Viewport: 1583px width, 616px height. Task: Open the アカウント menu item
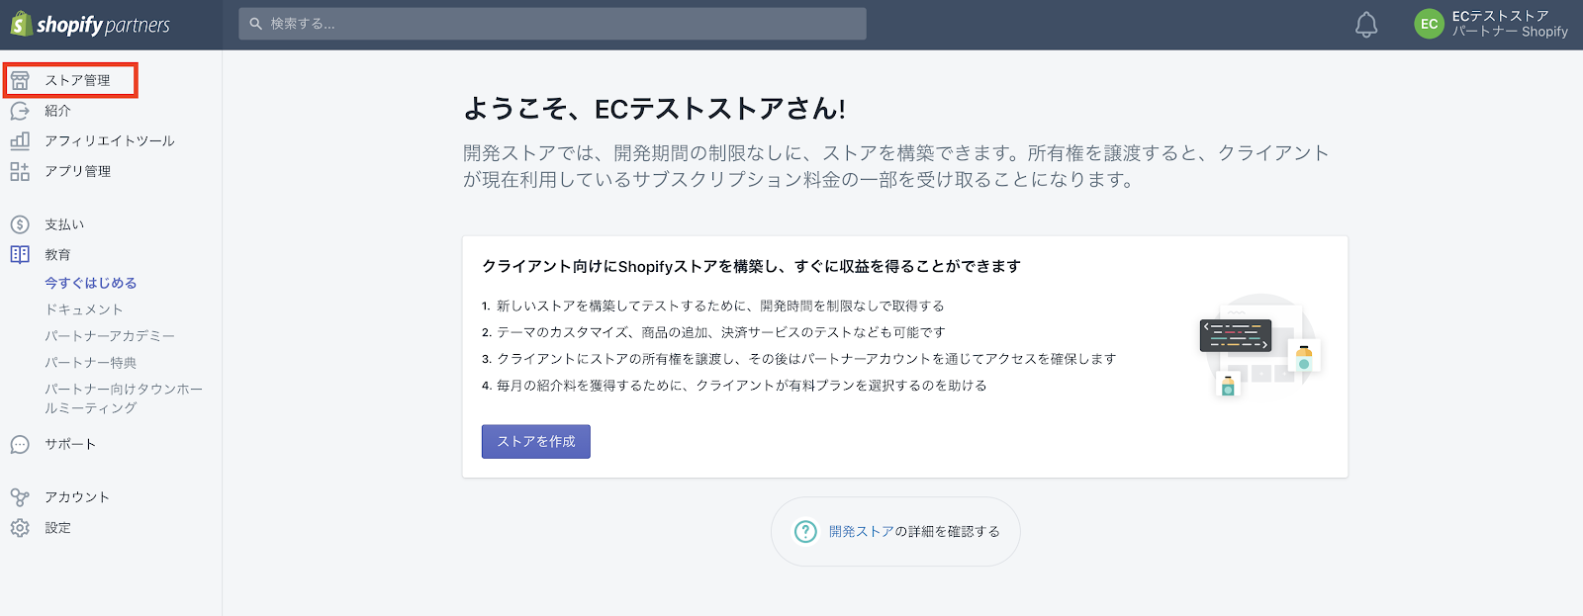76,497
